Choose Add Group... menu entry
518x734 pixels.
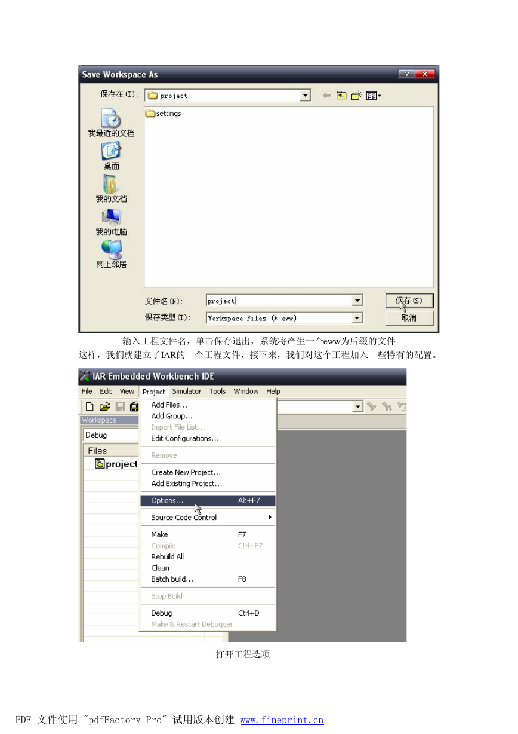[207, 416]
